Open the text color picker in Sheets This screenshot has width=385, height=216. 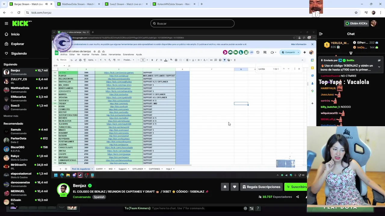165,60
